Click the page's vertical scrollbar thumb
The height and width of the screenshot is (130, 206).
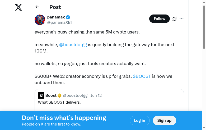point(204,26)
